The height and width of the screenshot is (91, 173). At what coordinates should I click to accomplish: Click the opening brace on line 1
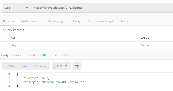(17, 74)
